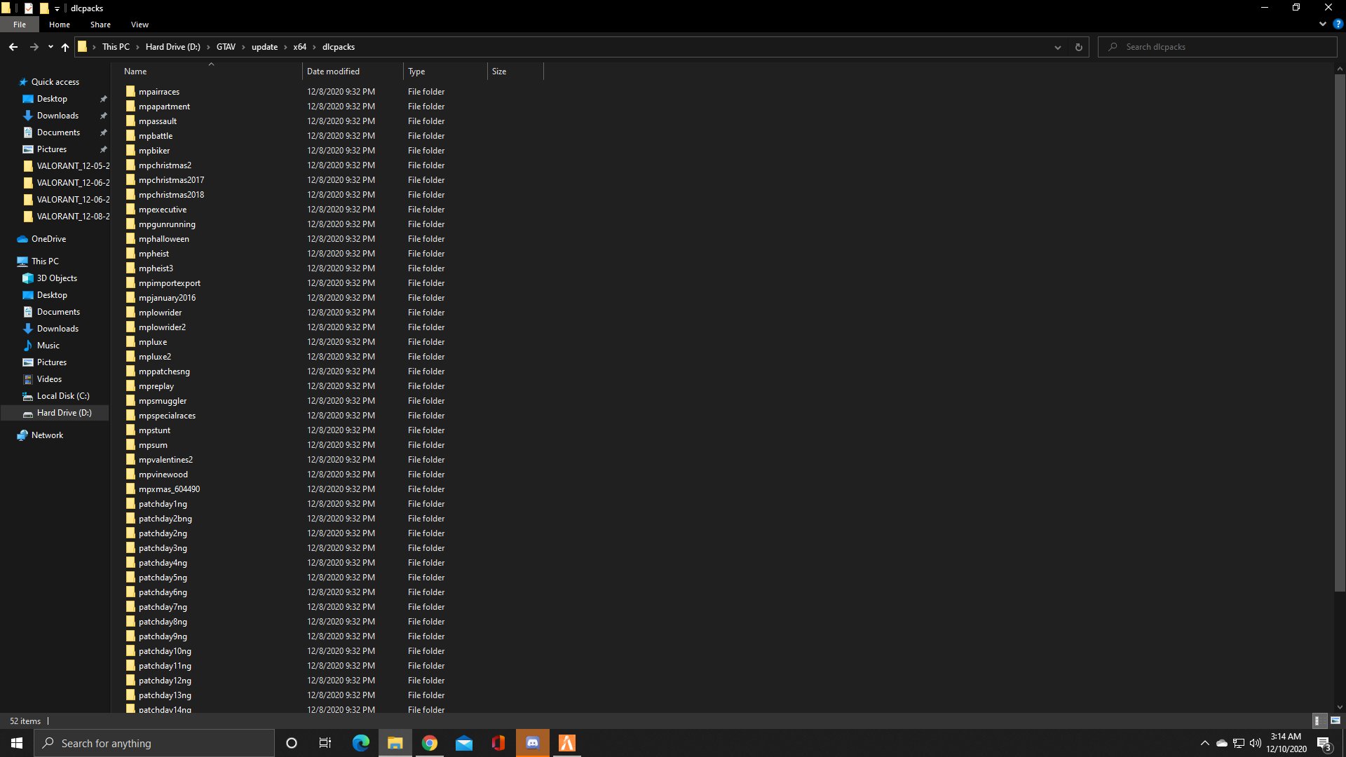Image resolution: width=1346 pixels, height=757 pixels.
Task: Open the address bar history dropdown
Action: coord(1057,47)
